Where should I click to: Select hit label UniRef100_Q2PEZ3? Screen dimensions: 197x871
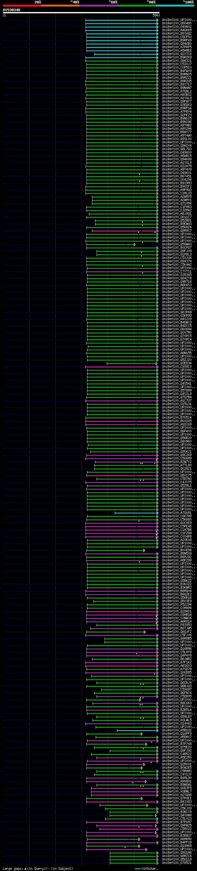tap(177, 115)
